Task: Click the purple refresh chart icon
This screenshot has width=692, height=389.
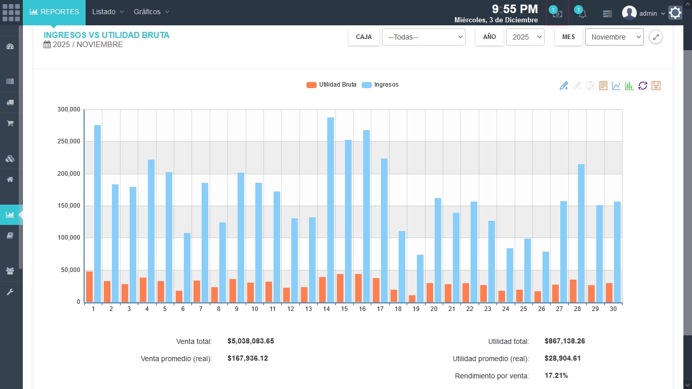Action: (x=643, y=86)
